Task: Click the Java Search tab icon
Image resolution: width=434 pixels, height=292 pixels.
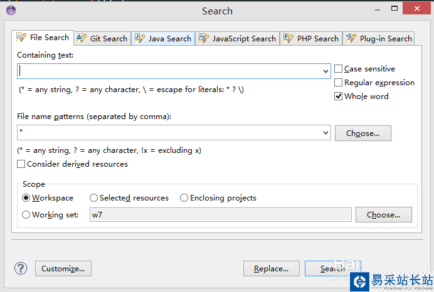Action: click(139, 38)
